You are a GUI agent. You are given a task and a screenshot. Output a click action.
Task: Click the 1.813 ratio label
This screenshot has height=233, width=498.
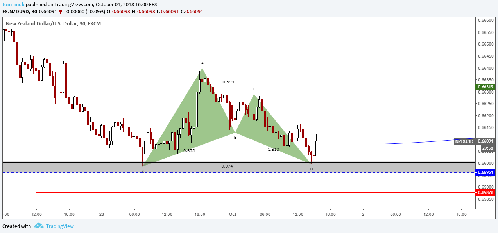click(x=273, y=149)
